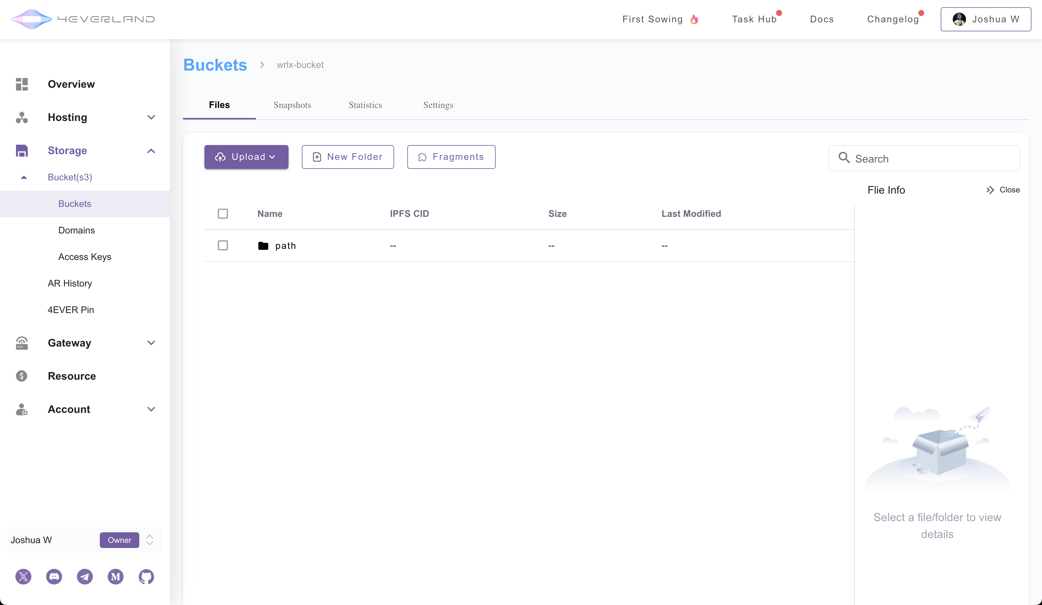Click the 4EVERLAND logo

83,19
